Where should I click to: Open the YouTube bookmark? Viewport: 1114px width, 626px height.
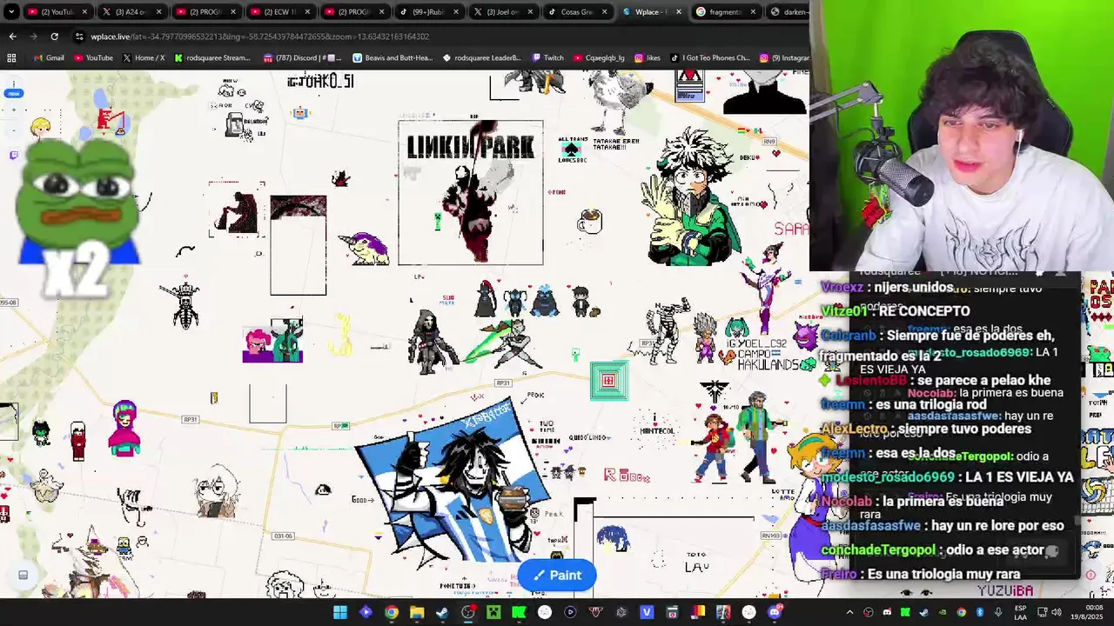(93, 57)
